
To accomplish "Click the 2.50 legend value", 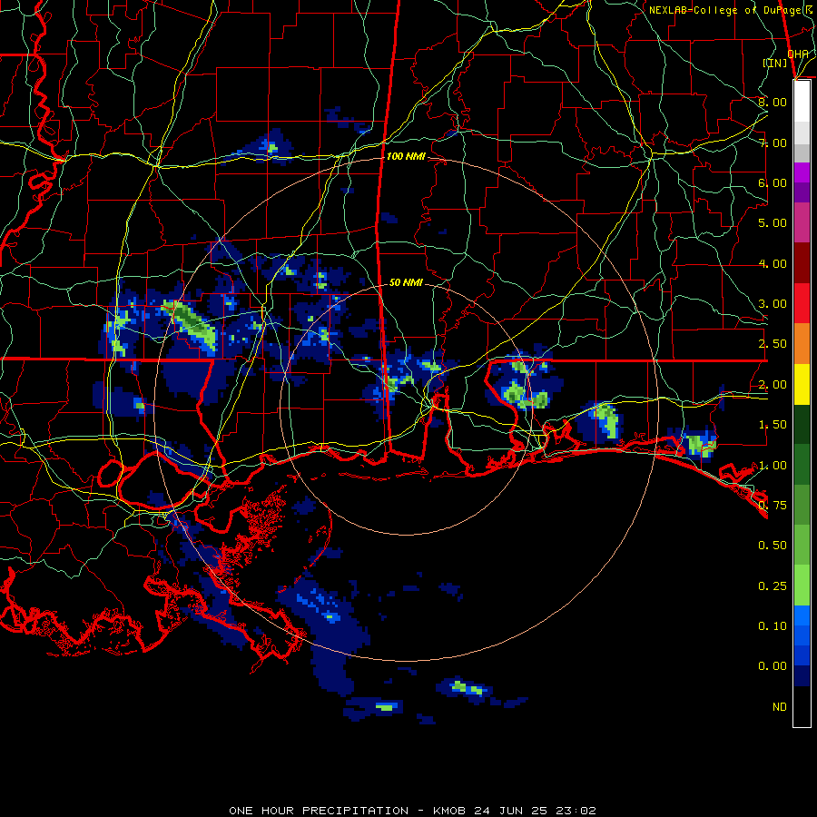I will coord(773,344).
